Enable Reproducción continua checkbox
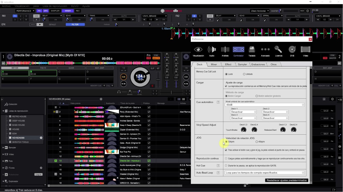The image size is (343, 192). (226, 158)
